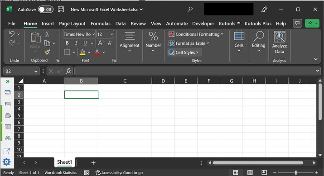Click the Kutools binoculars find icon
324x176 pixels.
[8, 138]
